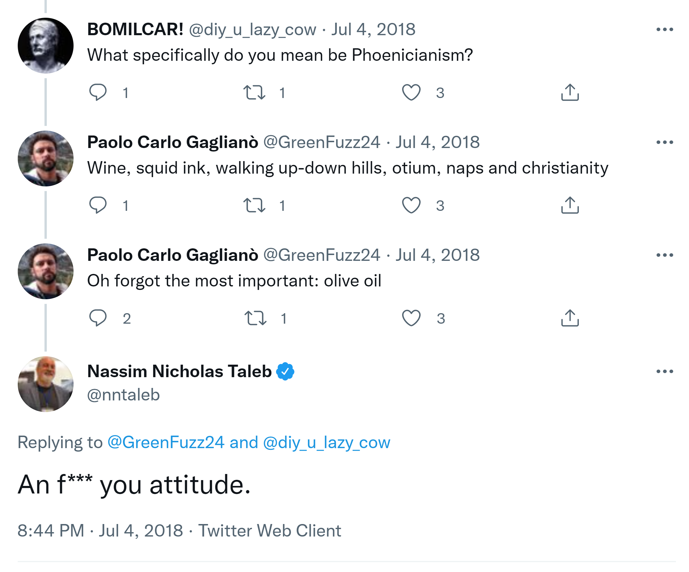Open more options on 'Wine, squid ink' tweet

click(665, 142)
